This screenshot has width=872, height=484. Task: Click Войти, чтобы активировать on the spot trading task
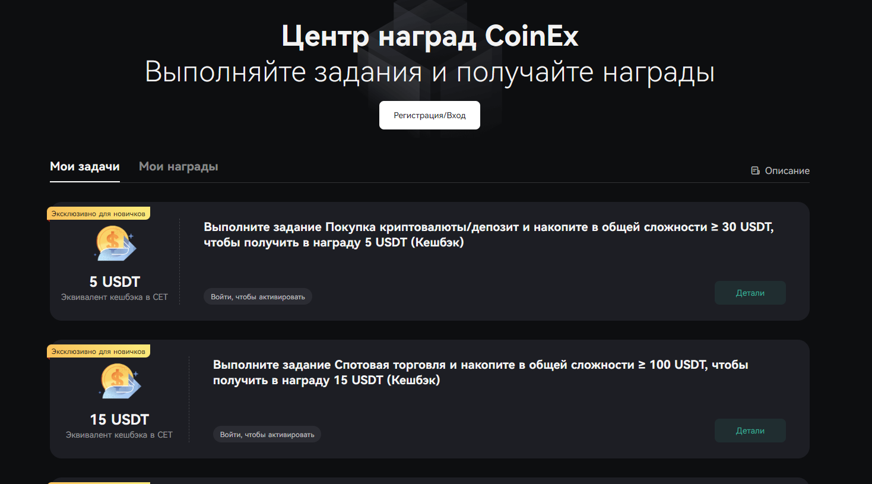point(267,435)
